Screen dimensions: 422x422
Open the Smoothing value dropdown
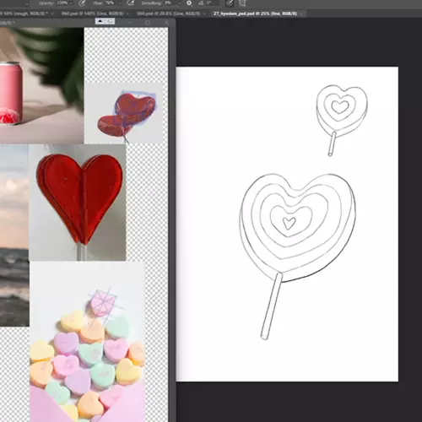click(179, 3)
